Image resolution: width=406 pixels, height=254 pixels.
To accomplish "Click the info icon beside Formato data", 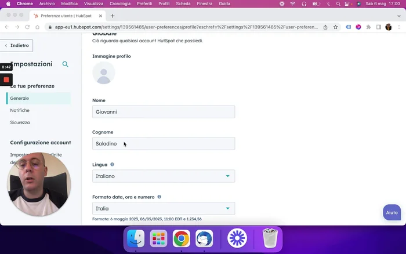I will tap(159, 197).
